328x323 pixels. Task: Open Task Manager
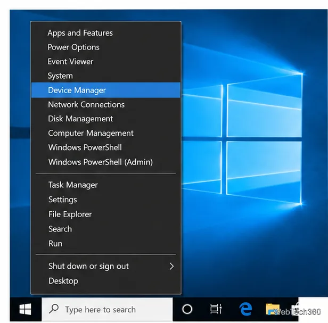(106, 185)
